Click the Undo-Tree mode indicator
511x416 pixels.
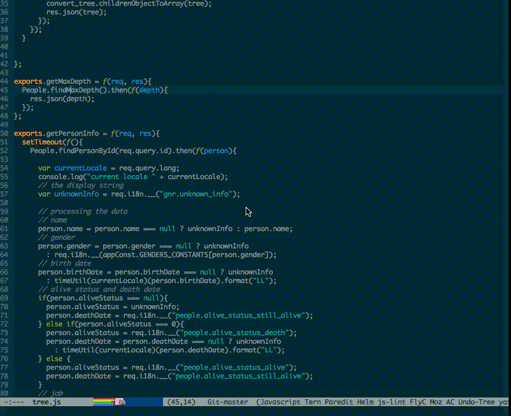(x=476, y=402)
